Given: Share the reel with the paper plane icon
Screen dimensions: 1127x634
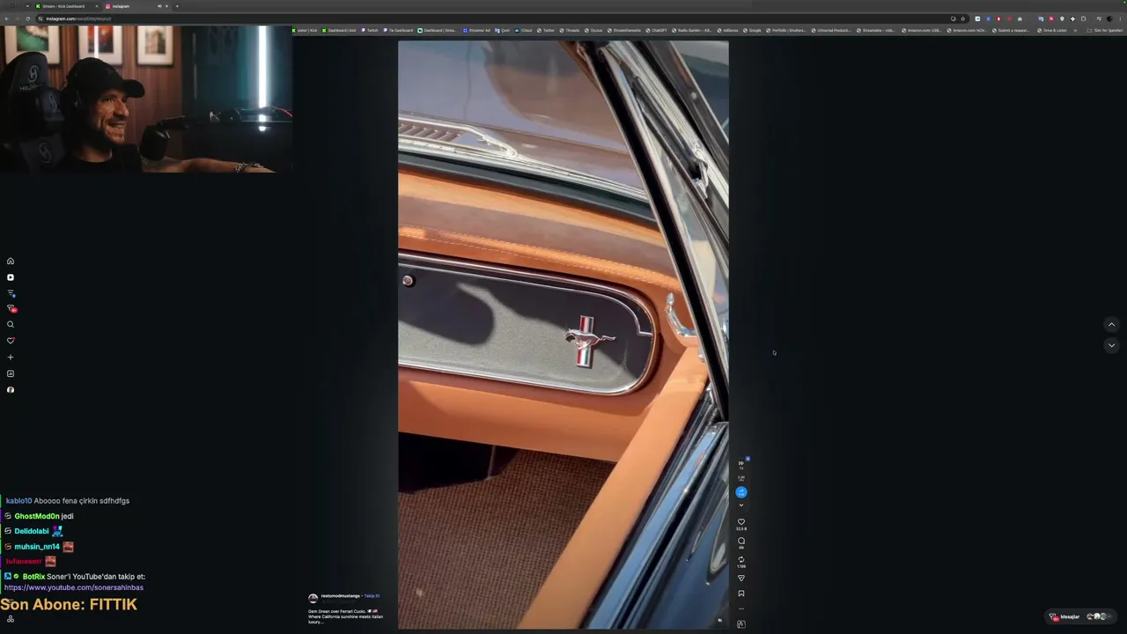Looking at the screenshot, I should (741, 579).
